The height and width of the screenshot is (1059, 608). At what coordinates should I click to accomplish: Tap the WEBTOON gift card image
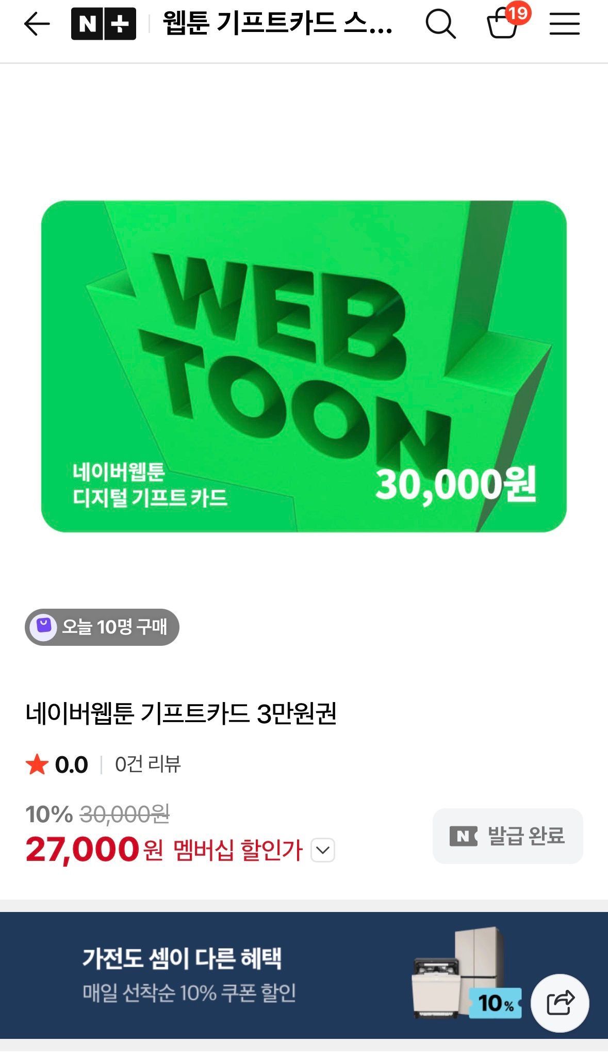tap(304, 366)
